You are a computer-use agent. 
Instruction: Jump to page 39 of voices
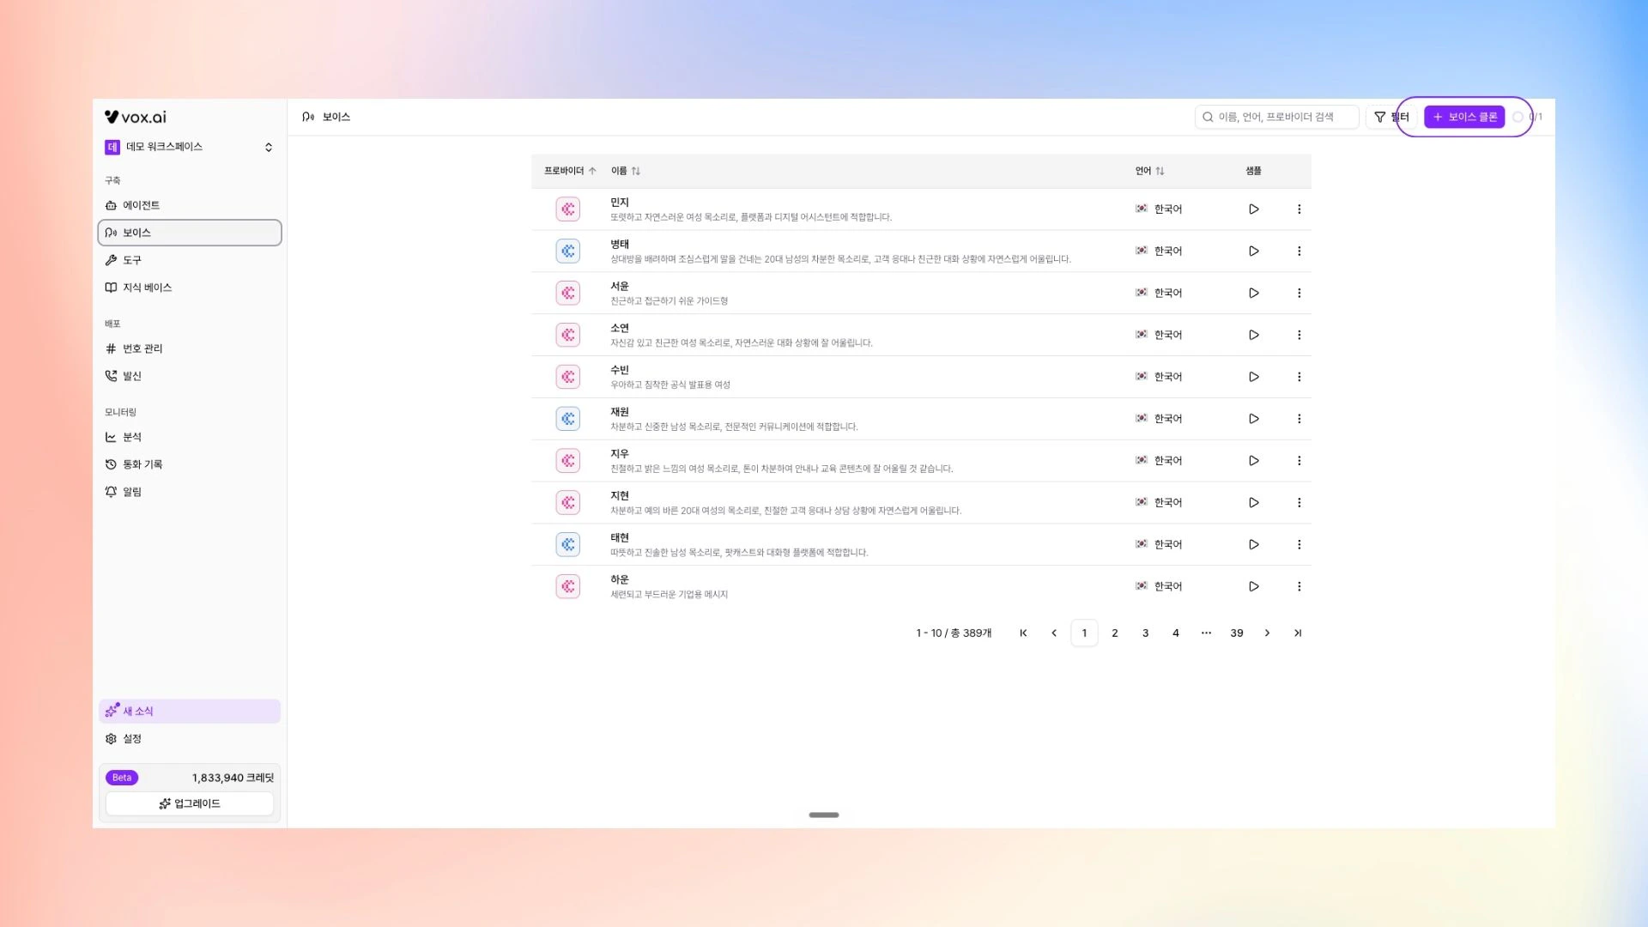click(x=1237, y=633)
